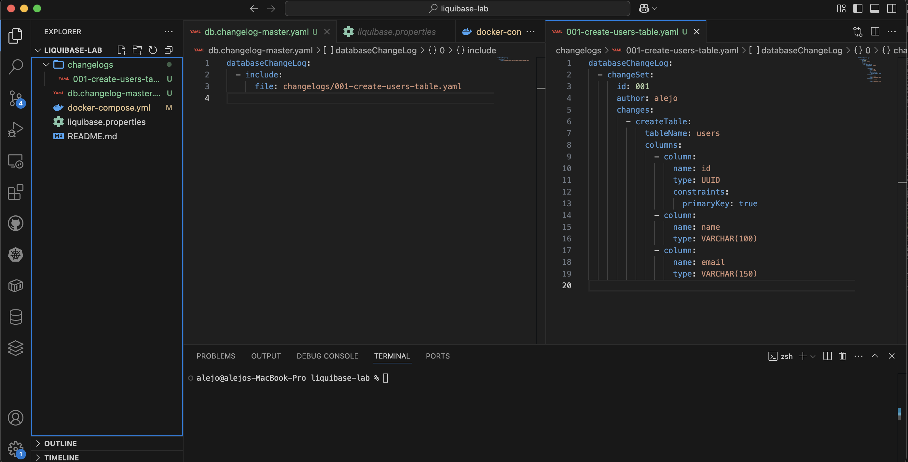Split the terminal
This screenshot has width=908, height=462.
coord(827,356)
